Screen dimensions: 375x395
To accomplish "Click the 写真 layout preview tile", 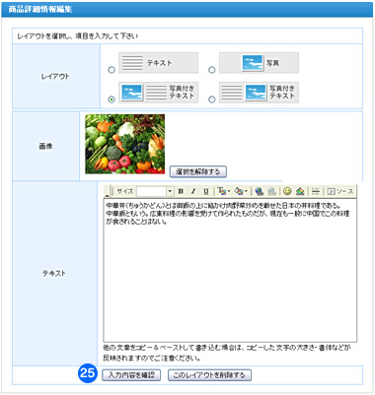I will (259, 63).
